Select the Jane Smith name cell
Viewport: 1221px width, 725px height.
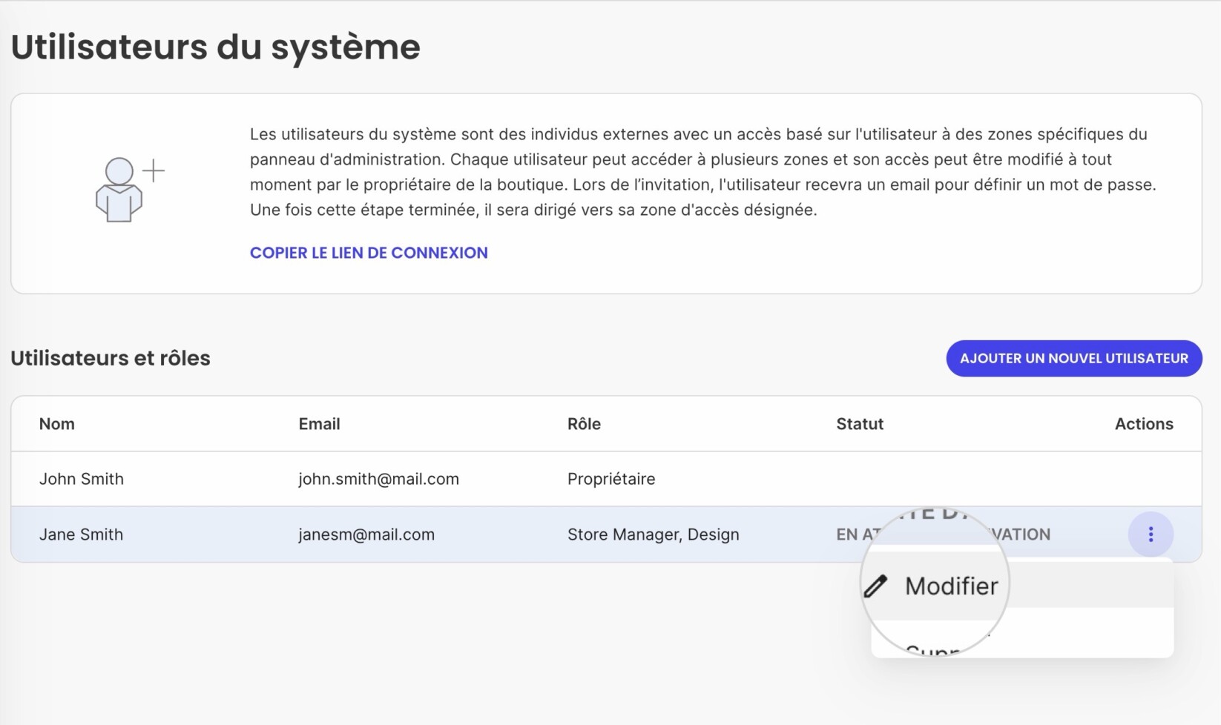click(82, 534)
